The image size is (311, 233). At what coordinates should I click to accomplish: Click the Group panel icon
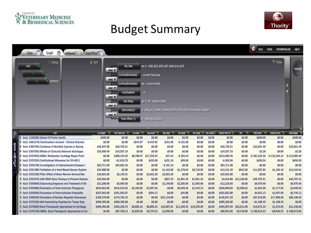point(49,62)
